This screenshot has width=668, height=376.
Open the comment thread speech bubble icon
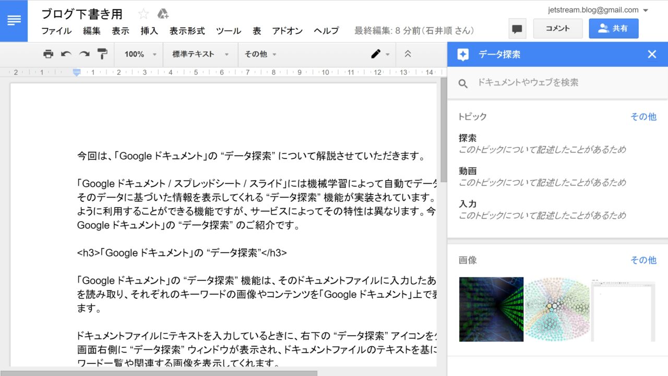point(517,29)
